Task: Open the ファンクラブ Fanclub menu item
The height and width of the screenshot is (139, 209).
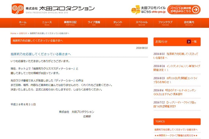Action: [165, 23]
